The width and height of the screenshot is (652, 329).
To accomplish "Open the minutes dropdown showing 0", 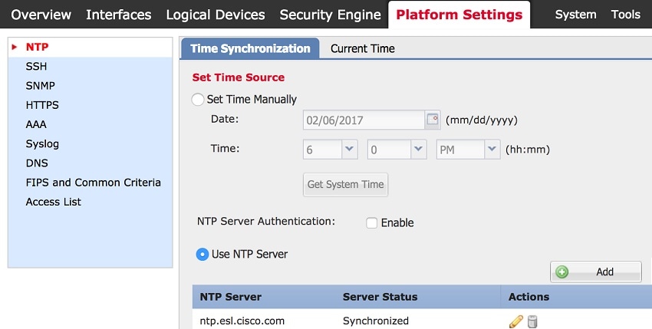I will pyautogui.click(x=397, y=150).
